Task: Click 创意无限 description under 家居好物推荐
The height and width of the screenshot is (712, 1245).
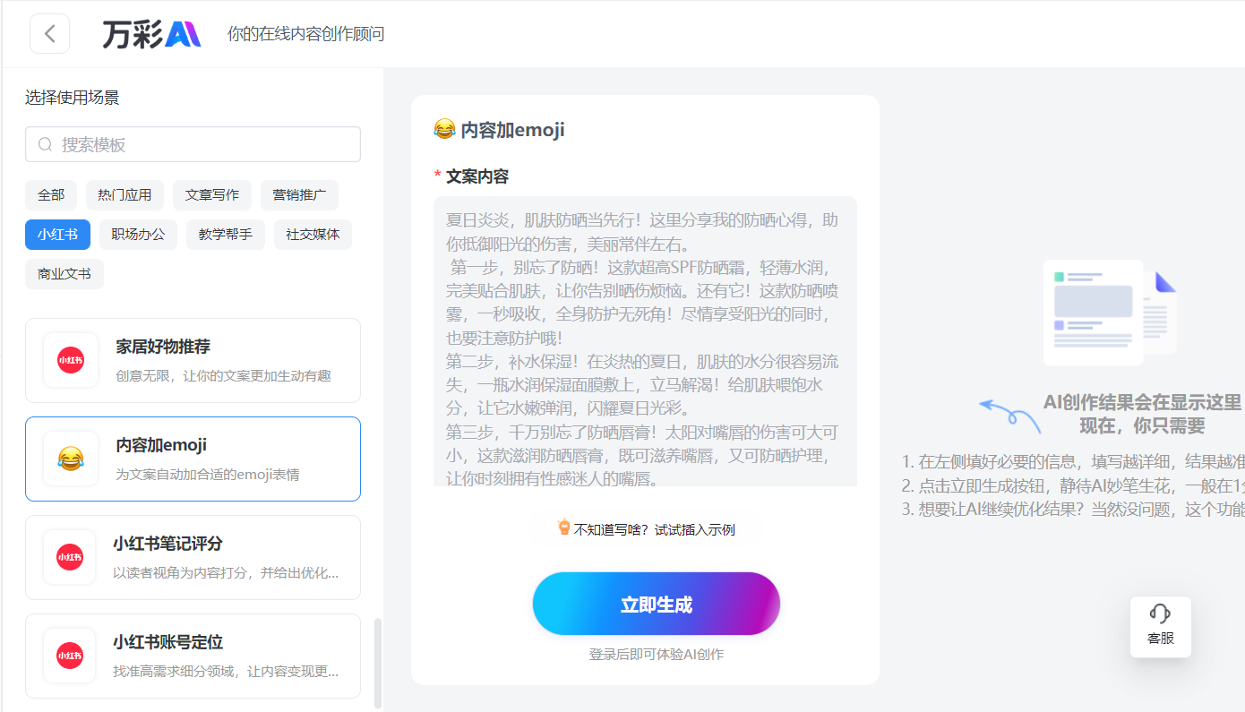Action: pyautogui.click(x=224, y=375)
